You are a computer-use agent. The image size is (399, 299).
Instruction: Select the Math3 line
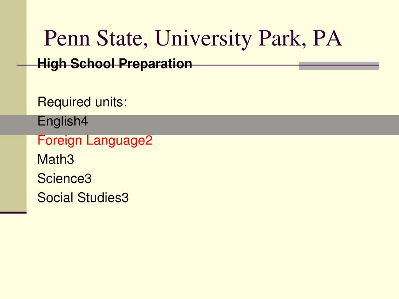coord(55,159)
